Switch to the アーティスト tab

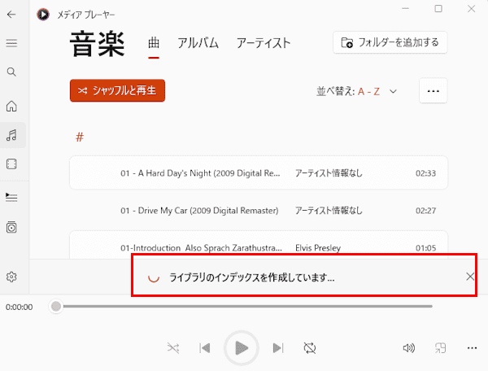[x=264, y=43]
